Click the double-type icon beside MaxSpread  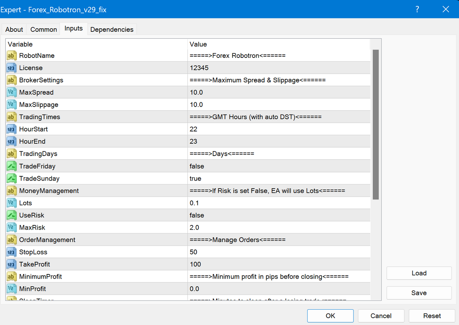tap(11, 92)
